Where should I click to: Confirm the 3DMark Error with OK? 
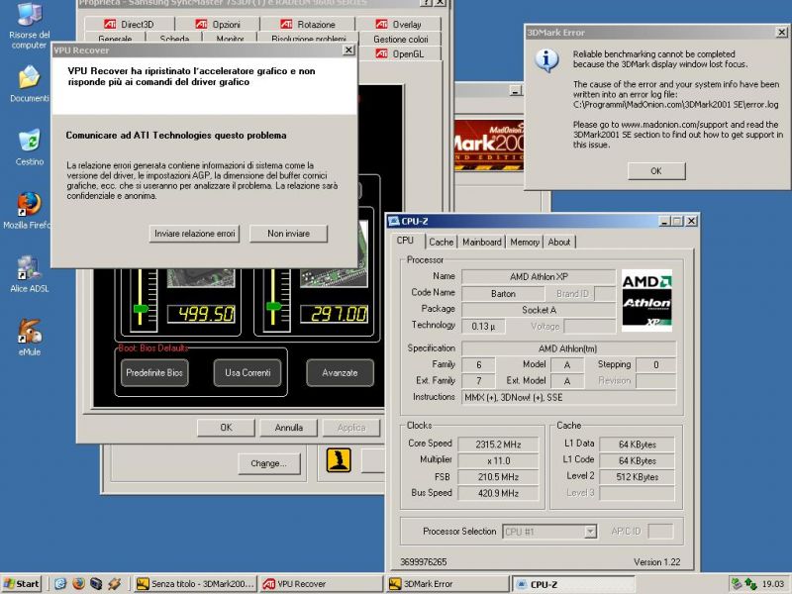[x=655, y=171]
